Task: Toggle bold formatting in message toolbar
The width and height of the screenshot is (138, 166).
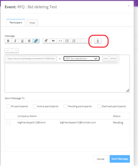Action: point(8,41)
